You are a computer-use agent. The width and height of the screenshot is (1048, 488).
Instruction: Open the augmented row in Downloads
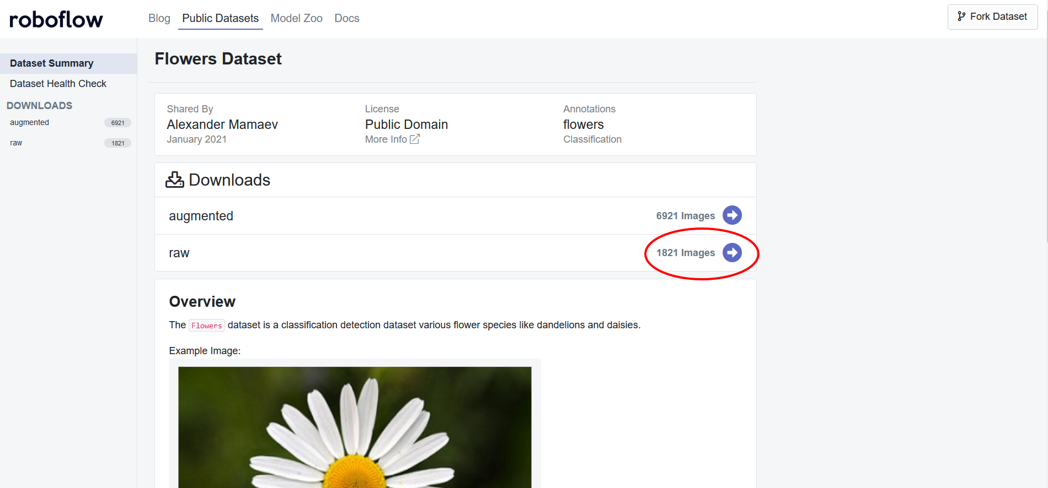[456, 216]
